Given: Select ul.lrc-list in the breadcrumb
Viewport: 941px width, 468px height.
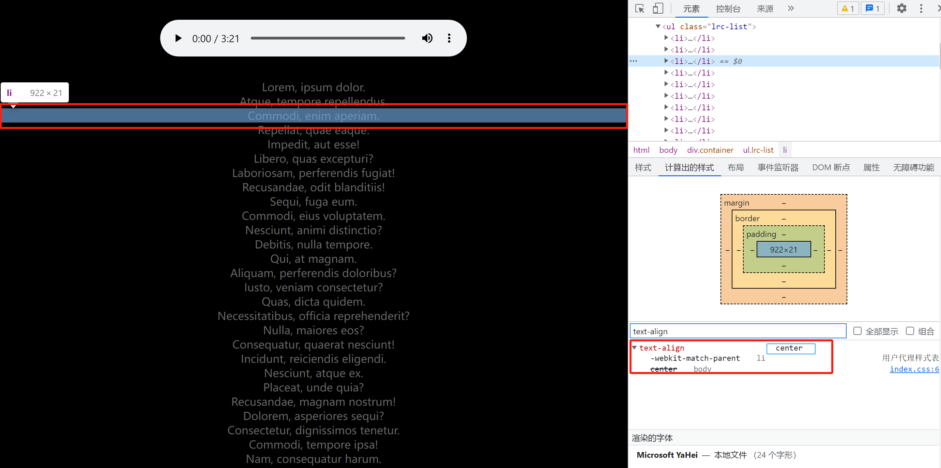Looking at the screenshot, I should pyautogui.click(x=758, y=150).
